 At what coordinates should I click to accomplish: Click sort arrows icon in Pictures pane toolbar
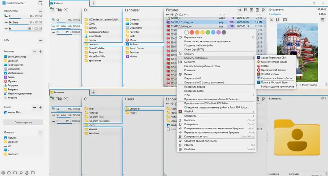pyautogui.click(x=239, y=10)
